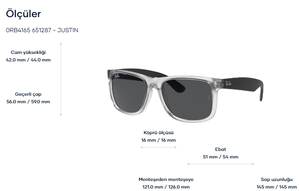
Task: Click the sunglasses product image
Action: pos(185,95)
